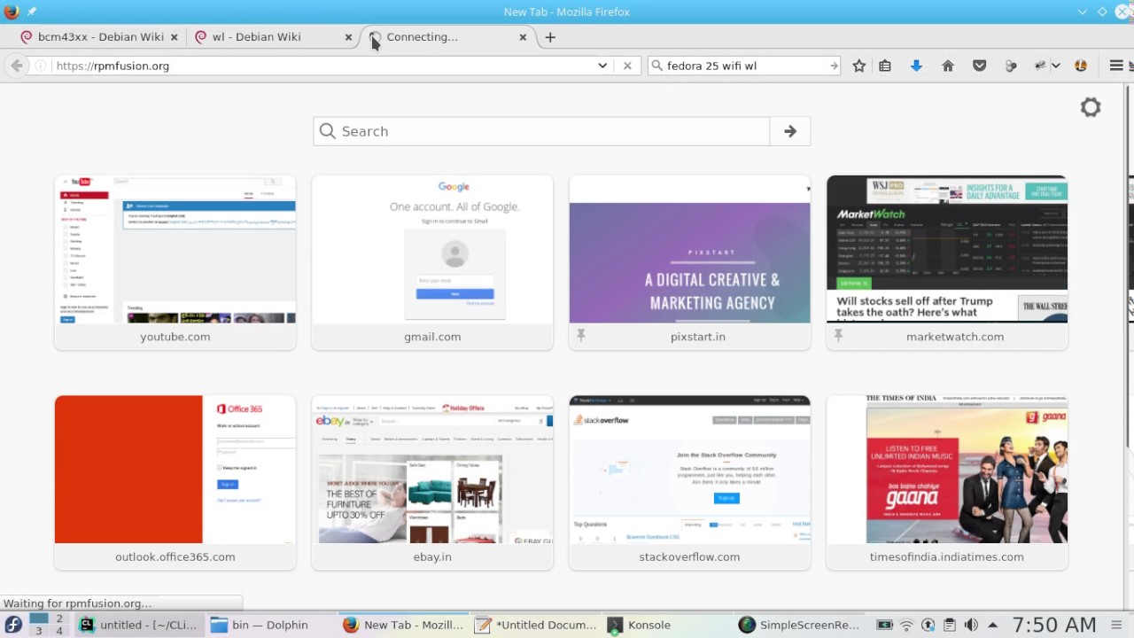Image resolution: width=1134 pixels, height=638 pixels.
Task: Open the ebay.in tile
Action: (x=432, y=482)
